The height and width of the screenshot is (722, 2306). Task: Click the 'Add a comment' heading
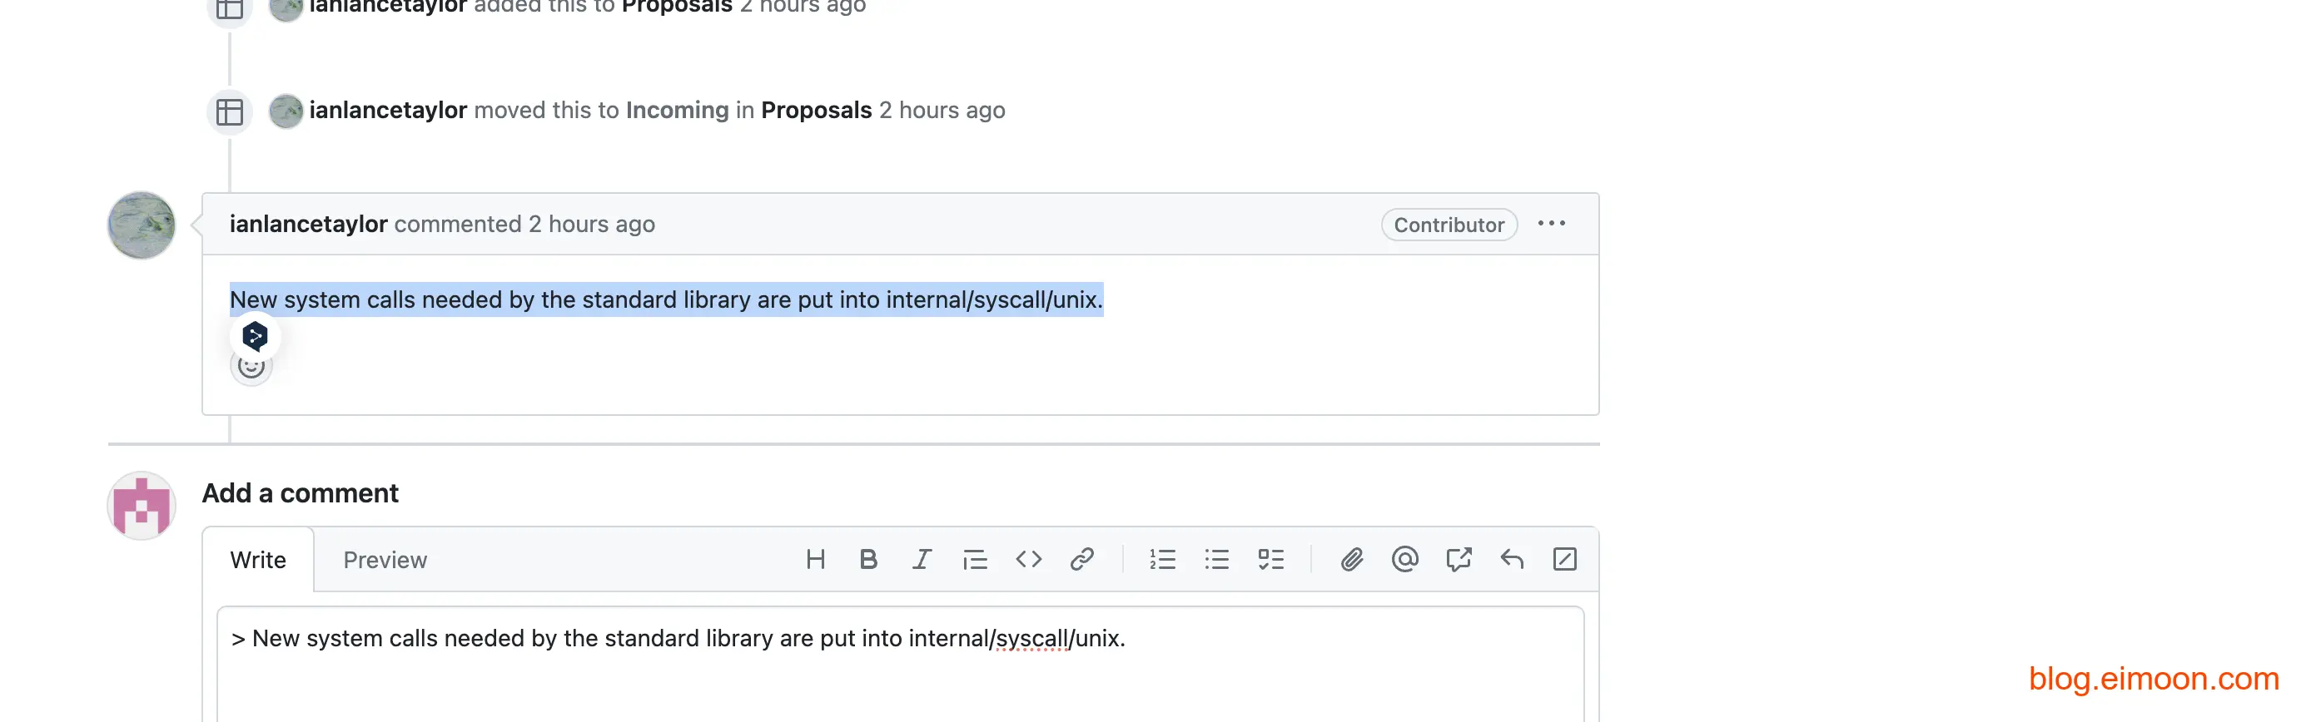pos(300,493)
